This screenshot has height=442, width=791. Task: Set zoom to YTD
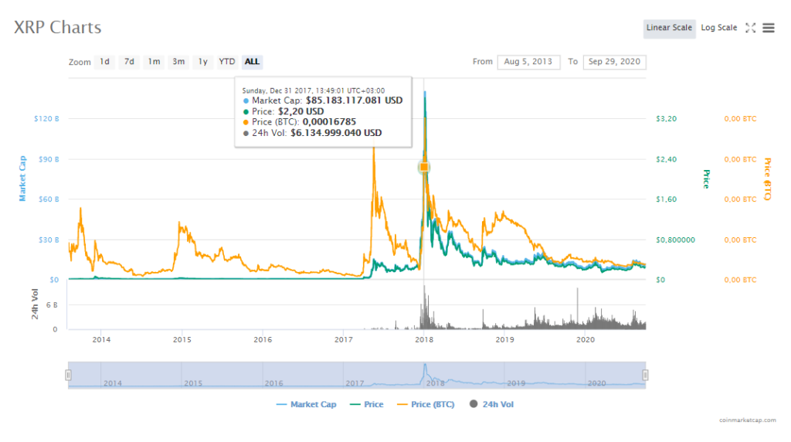(227, 62)
